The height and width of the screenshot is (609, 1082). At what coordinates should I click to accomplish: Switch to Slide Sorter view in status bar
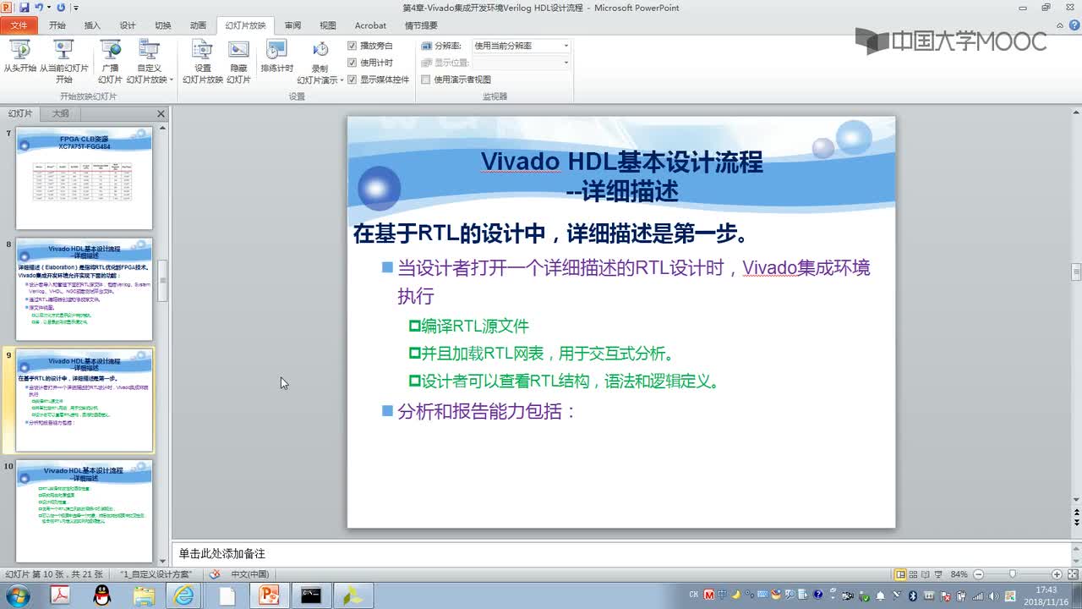pos(914,574)
